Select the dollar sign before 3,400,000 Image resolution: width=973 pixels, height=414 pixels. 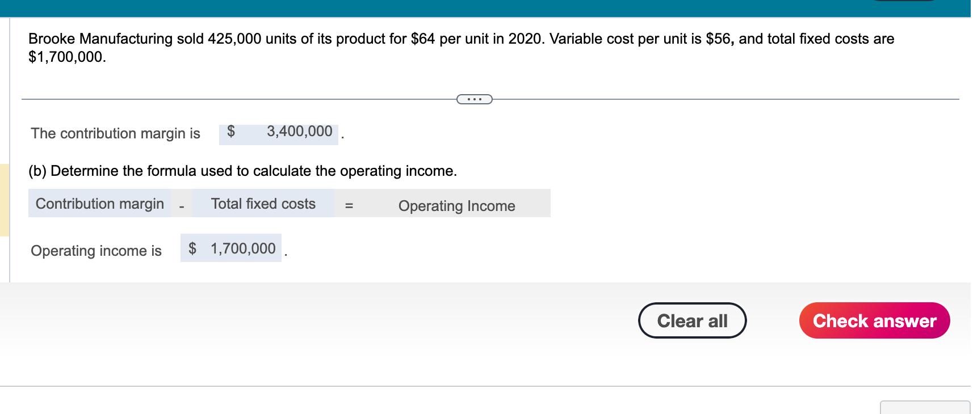click(232, 132)
